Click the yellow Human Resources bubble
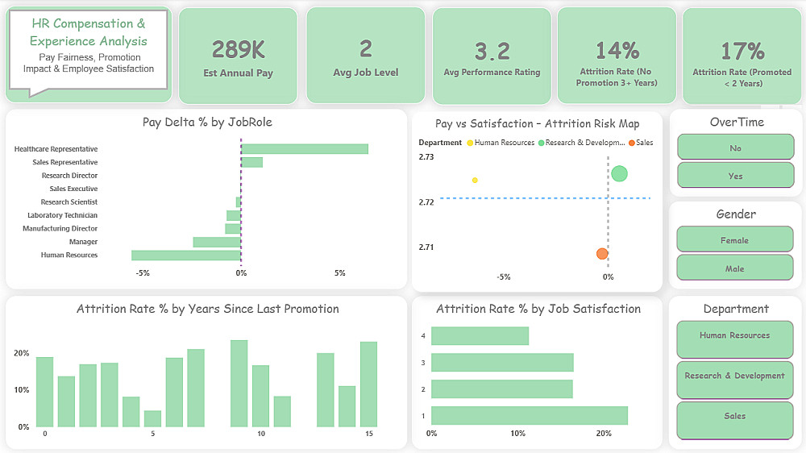Image resolution: width=806 pixels, height=453 pixels. [475, 180]
